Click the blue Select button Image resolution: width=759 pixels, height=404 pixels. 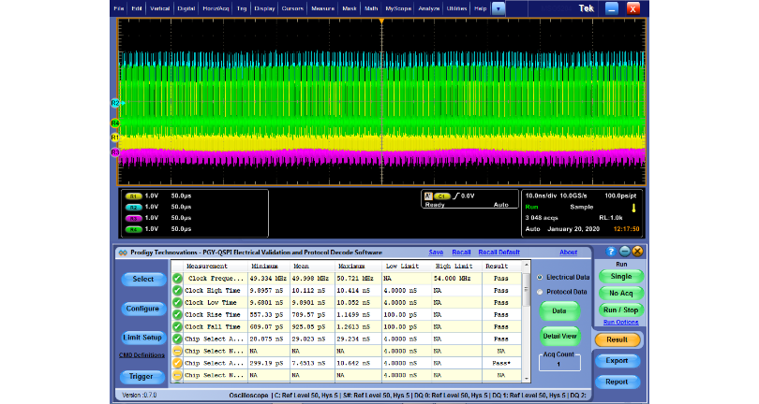tap(143, 280)
